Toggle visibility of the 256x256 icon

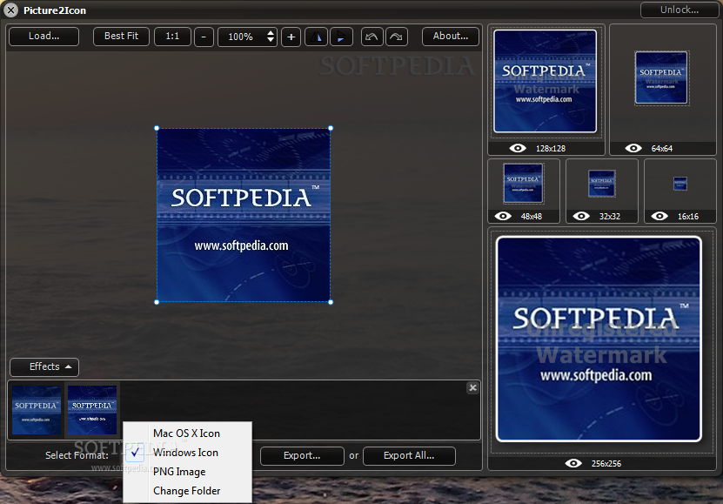573,463
